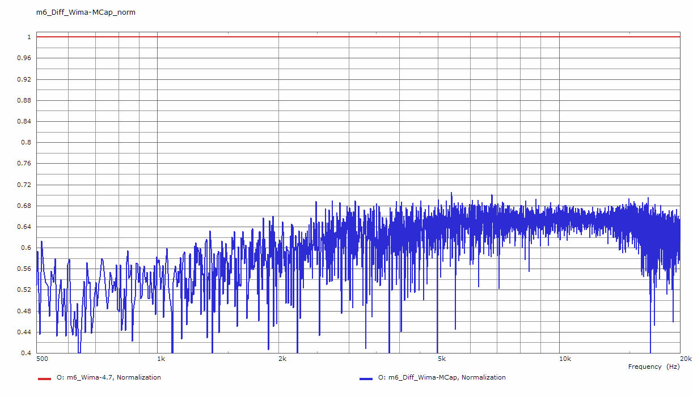Select the 0.8 y-axis tick label
This screenshot has width=693, height=396.
click(26, 143)
